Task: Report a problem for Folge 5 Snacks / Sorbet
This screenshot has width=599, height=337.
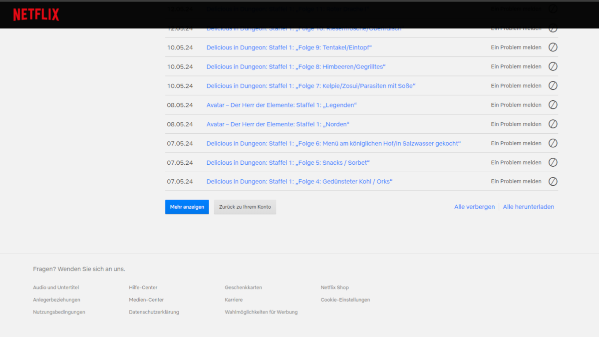Action: (516, 163)
